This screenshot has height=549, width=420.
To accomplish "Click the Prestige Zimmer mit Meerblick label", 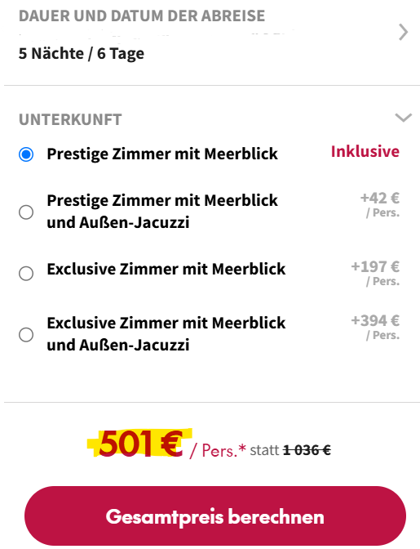I will (x=162, y=154).
